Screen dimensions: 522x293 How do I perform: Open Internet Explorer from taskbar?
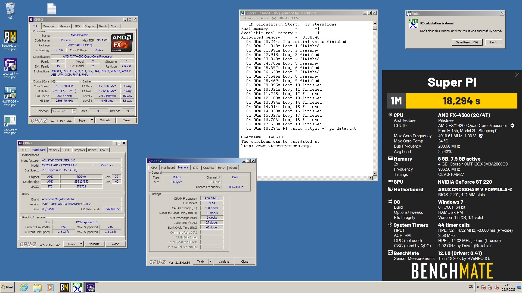(24, 287)
